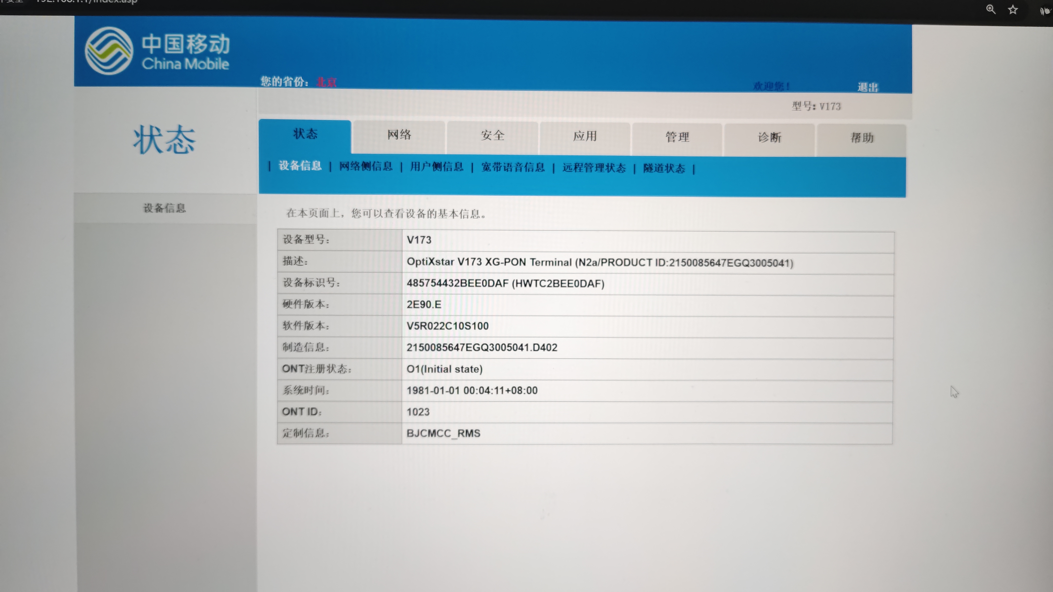
Task: Click 设备信息 in the left sidebar
Action: (165, 208)
